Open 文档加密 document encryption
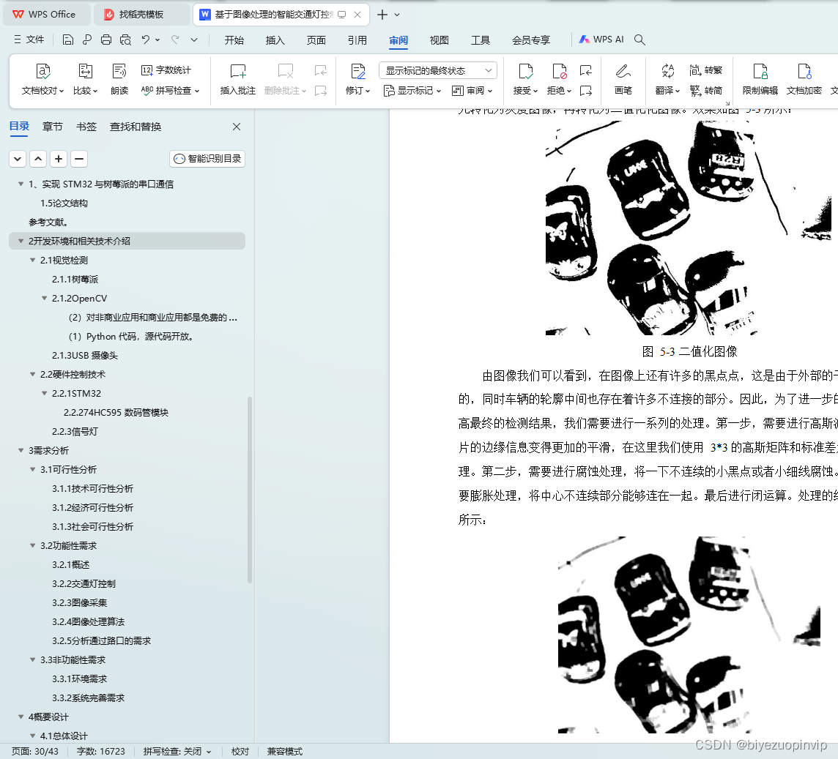 [804, 79]
